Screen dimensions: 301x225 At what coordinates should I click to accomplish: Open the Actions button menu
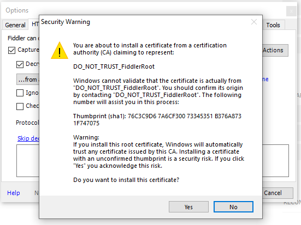pos(275,50)
